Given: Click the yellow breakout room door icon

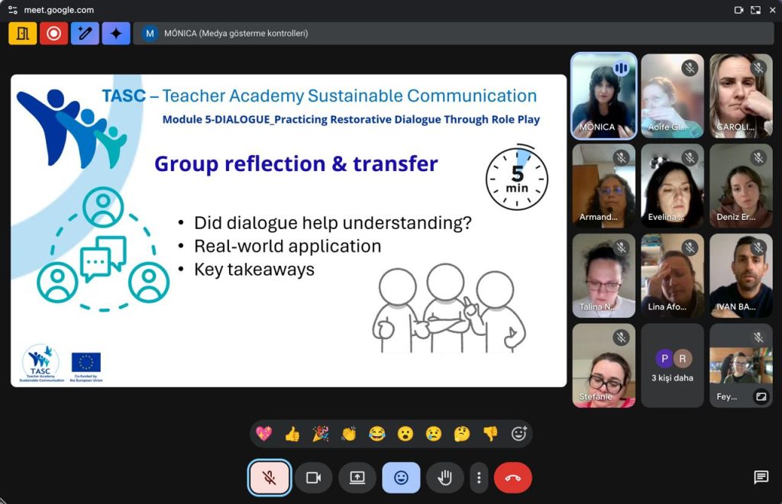Looking at the screenshot, I should tap(23, 34).
